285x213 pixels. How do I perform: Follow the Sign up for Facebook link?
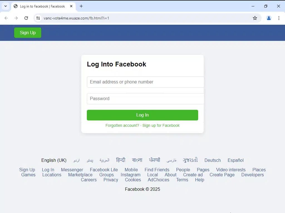pos(161,125)
